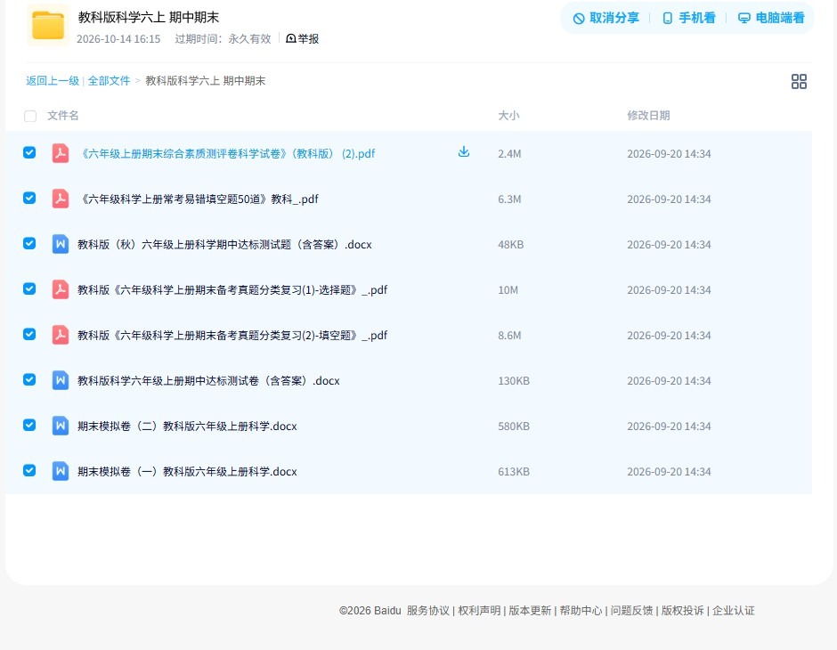
Task: Click the 大小 column header
Action: (508, 115)
